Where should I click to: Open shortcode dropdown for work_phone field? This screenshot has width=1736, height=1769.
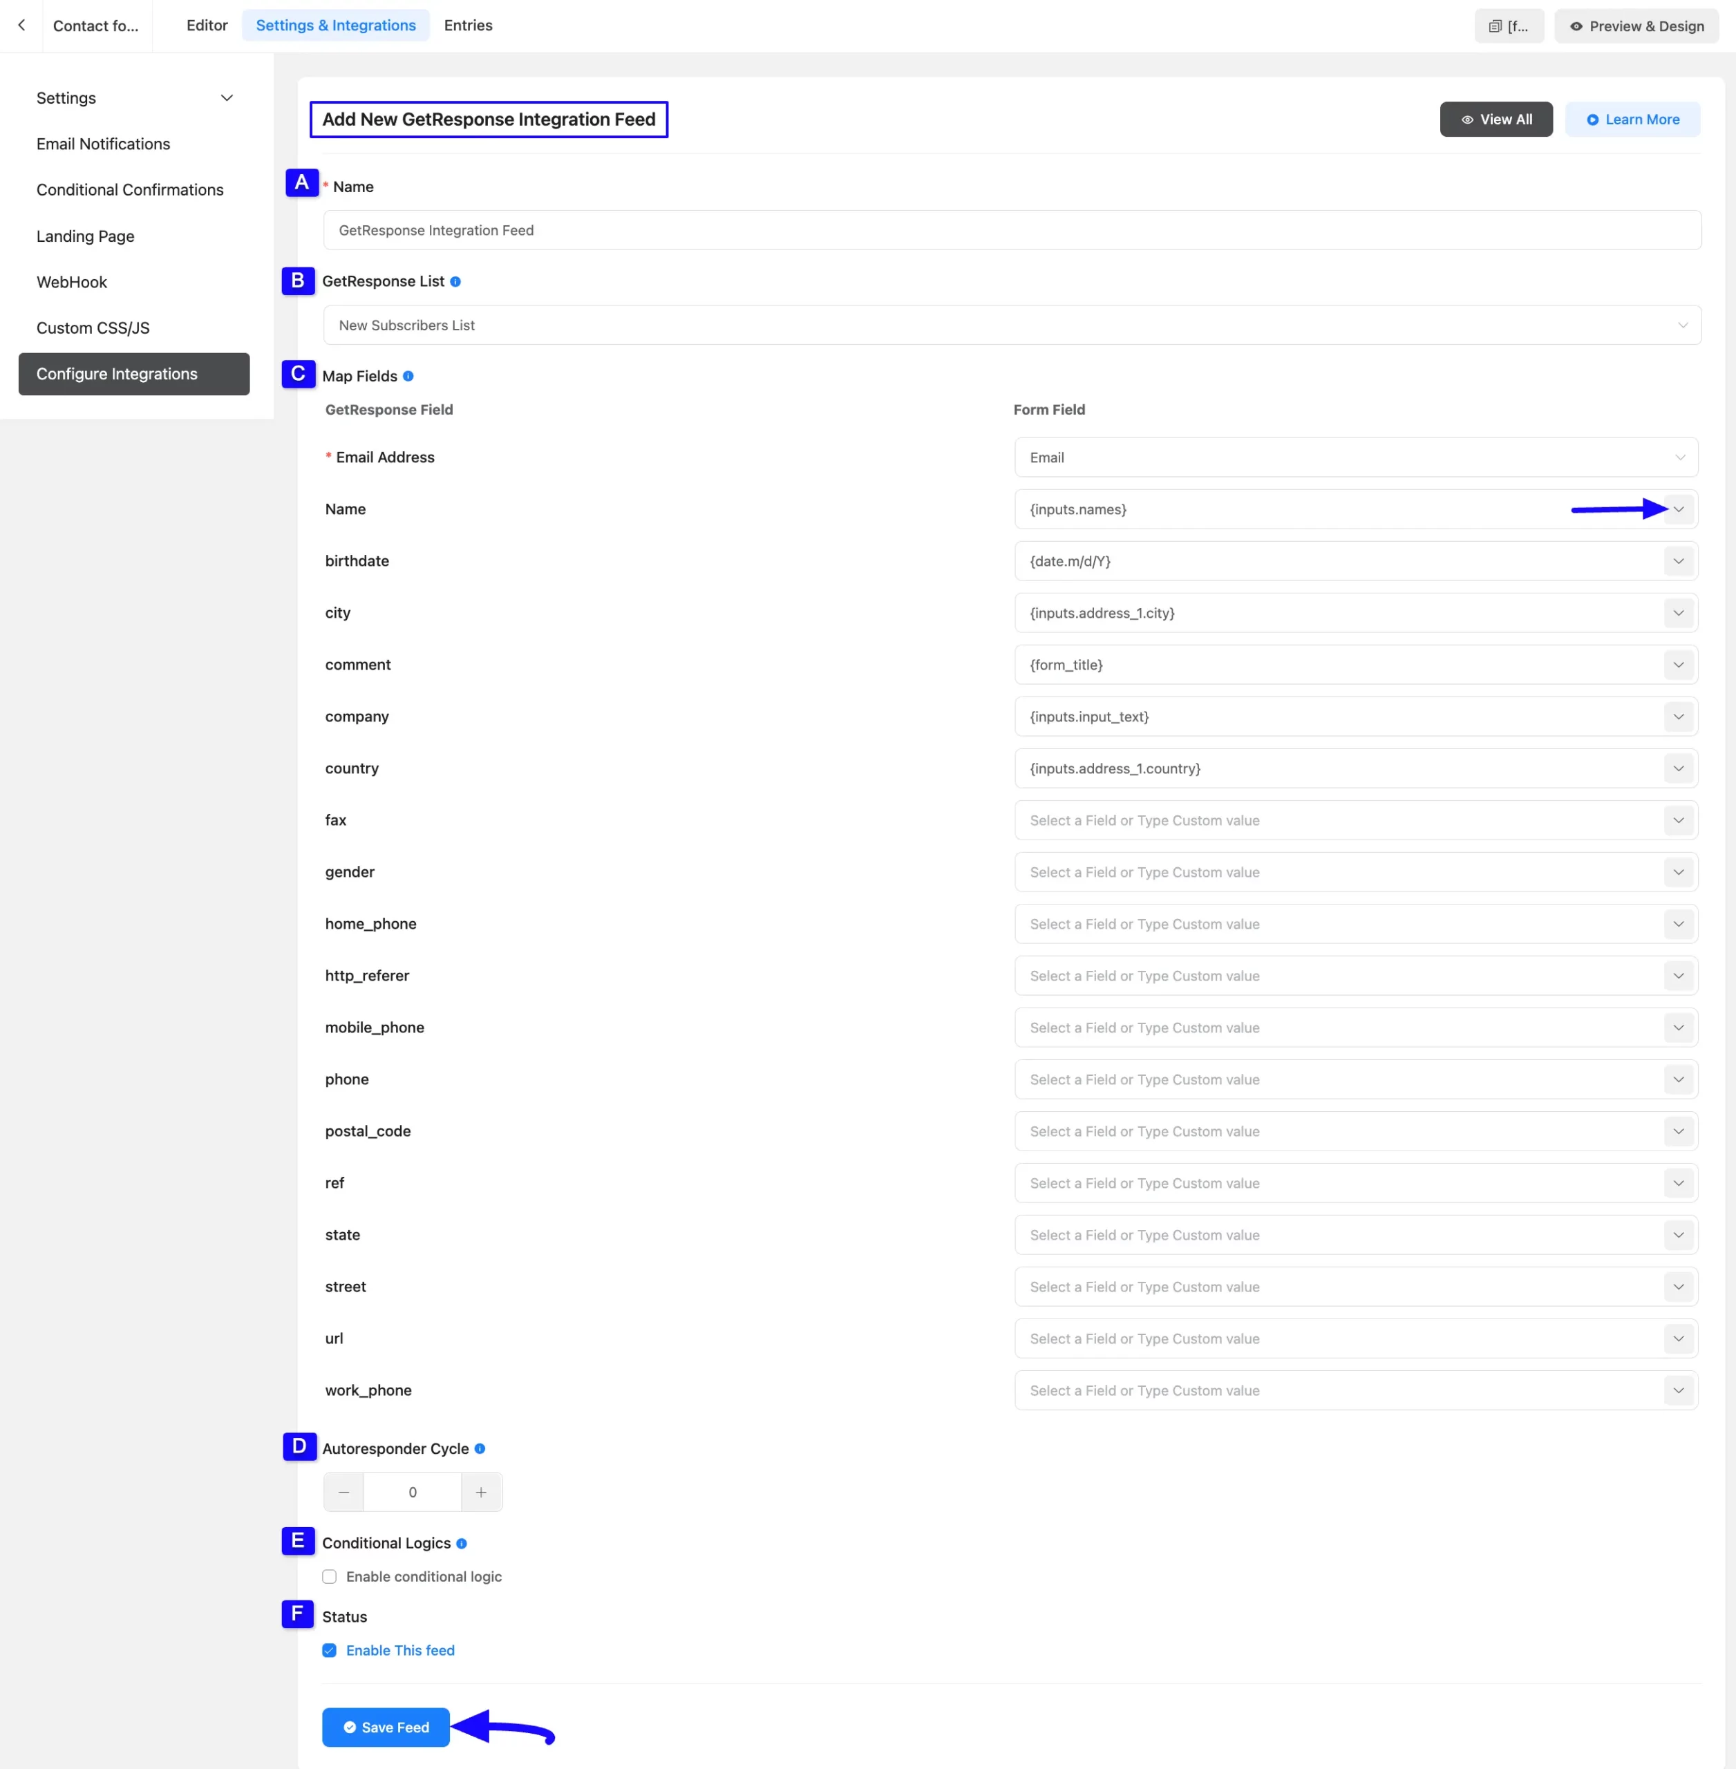tap(1678, 1392)
